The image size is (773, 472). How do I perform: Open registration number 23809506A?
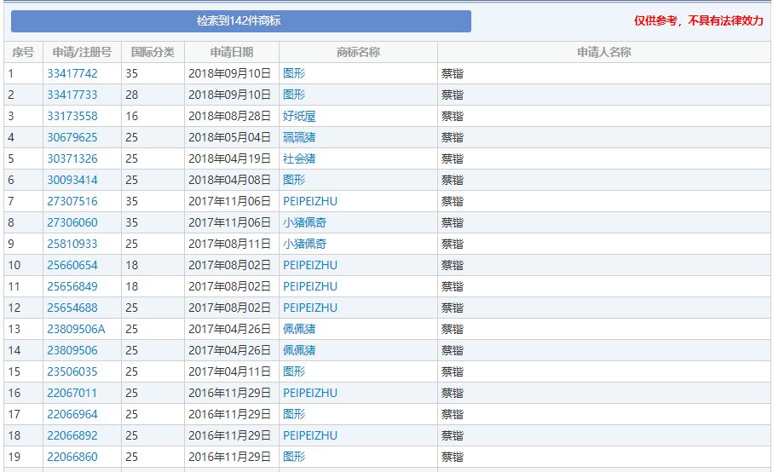[76, 329]
